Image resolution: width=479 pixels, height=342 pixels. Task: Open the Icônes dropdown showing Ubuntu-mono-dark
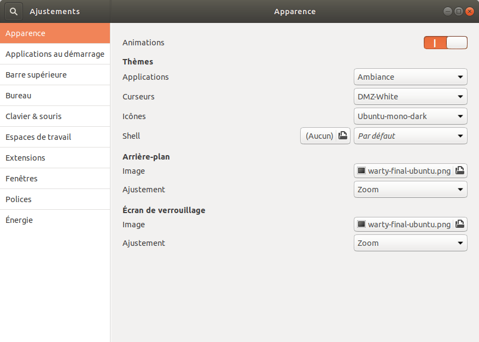[410, 116]
